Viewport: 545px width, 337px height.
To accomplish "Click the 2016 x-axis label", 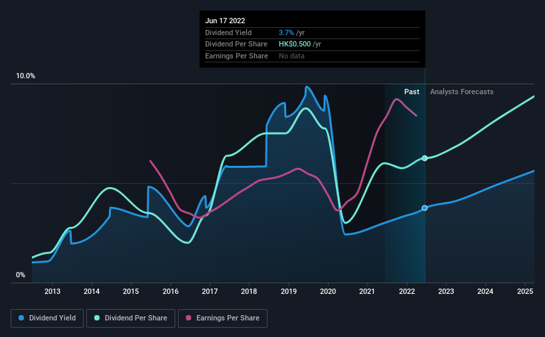I will (x=171, y=291).
